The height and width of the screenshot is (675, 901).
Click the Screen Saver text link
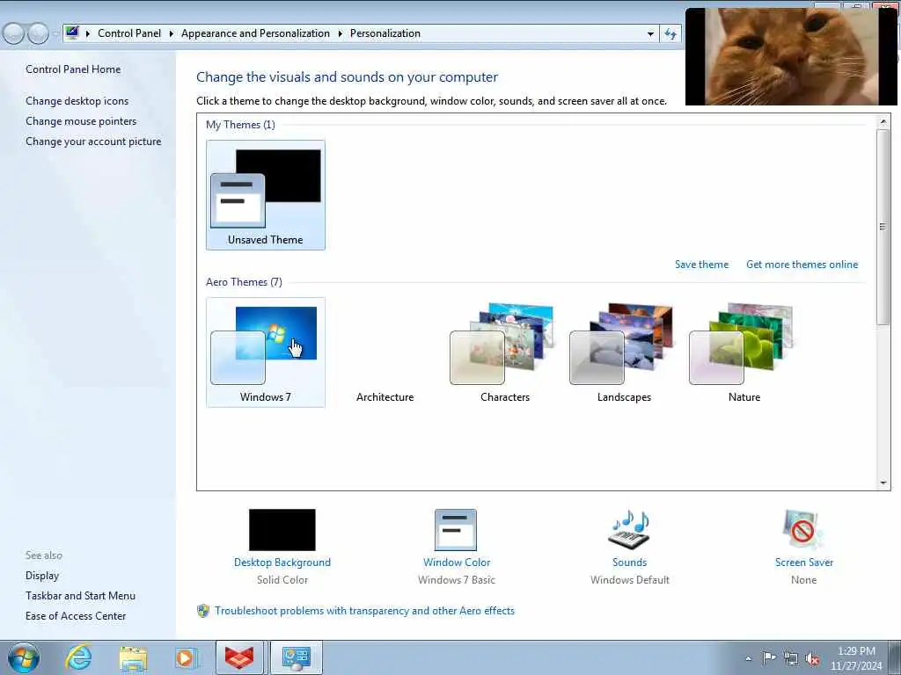(804, 562)
